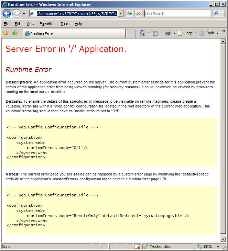
Task: Open the Favorites menu
Action: point(47,24)
